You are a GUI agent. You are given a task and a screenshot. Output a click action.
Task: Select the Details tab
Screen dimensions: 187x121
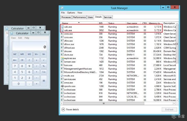click(98, 17)
